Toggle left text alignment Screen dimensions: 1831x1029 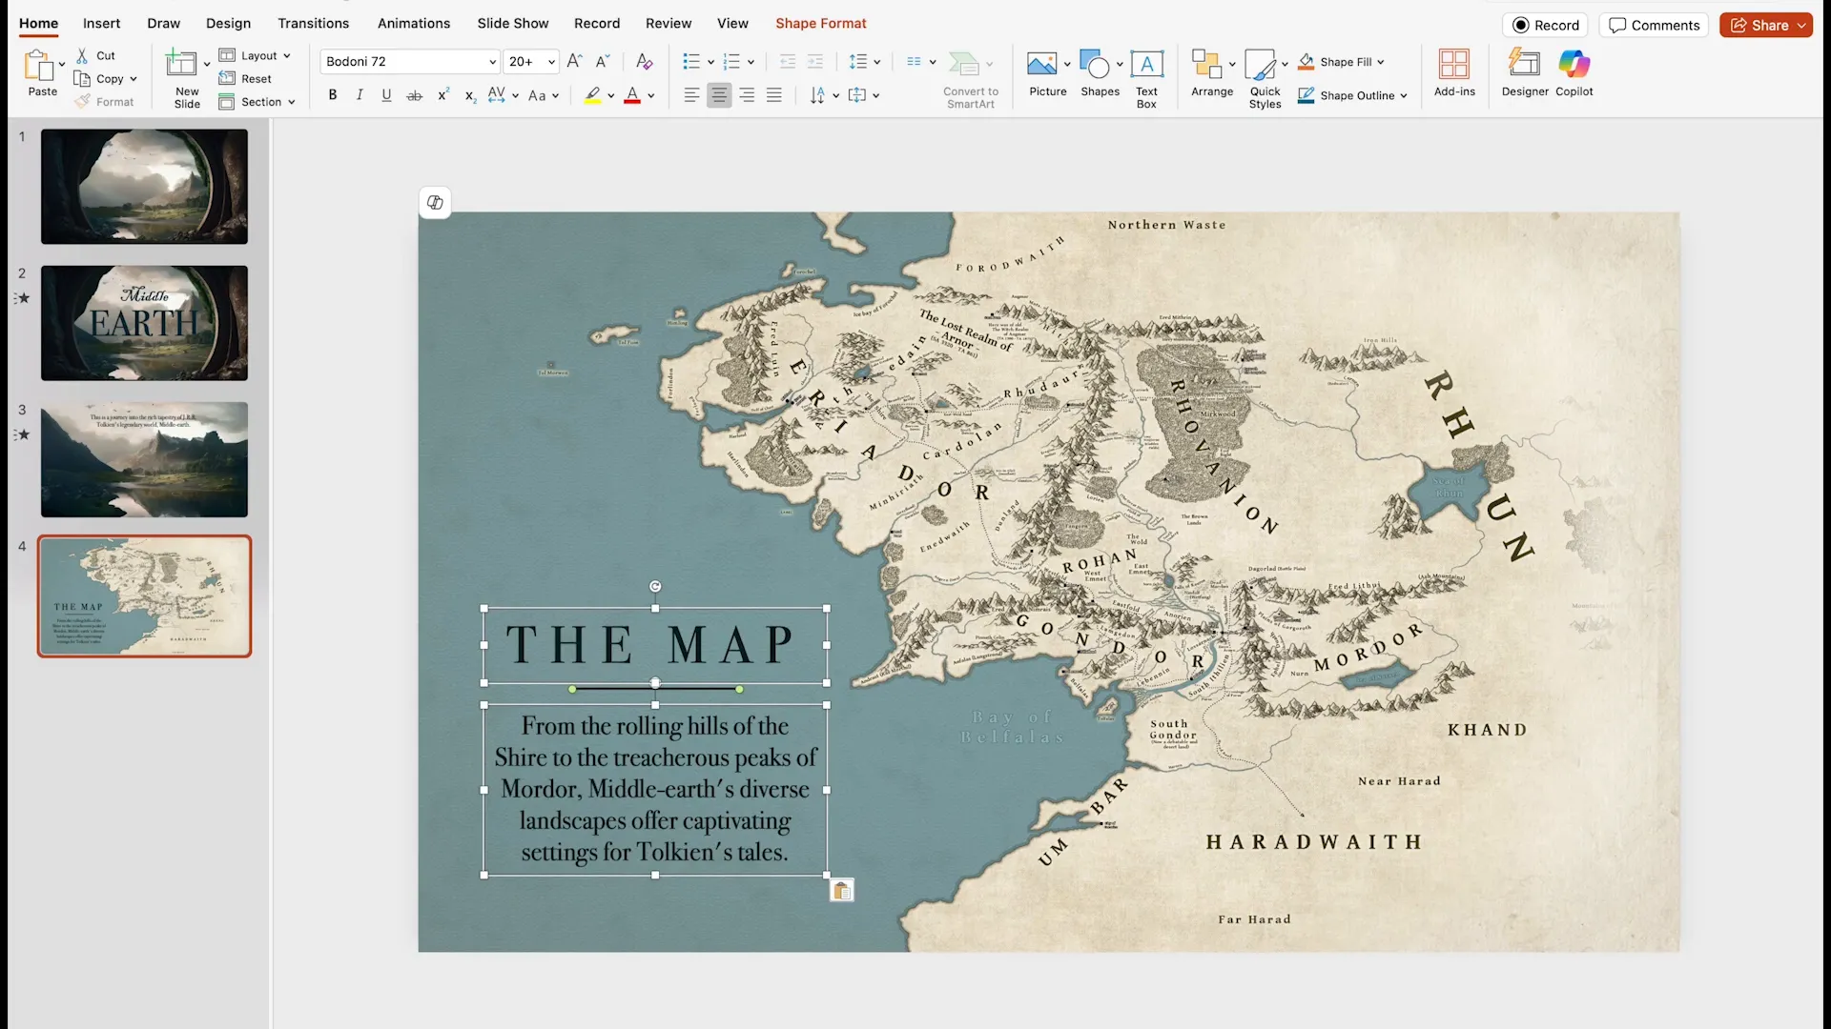[x=691, y=95]
